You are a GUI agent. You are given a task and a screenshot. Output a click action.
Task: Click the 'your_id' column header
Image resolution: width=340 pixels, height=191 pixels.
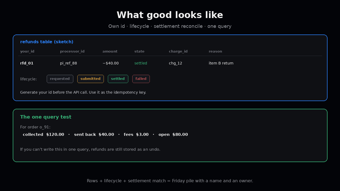coord(27,51)
